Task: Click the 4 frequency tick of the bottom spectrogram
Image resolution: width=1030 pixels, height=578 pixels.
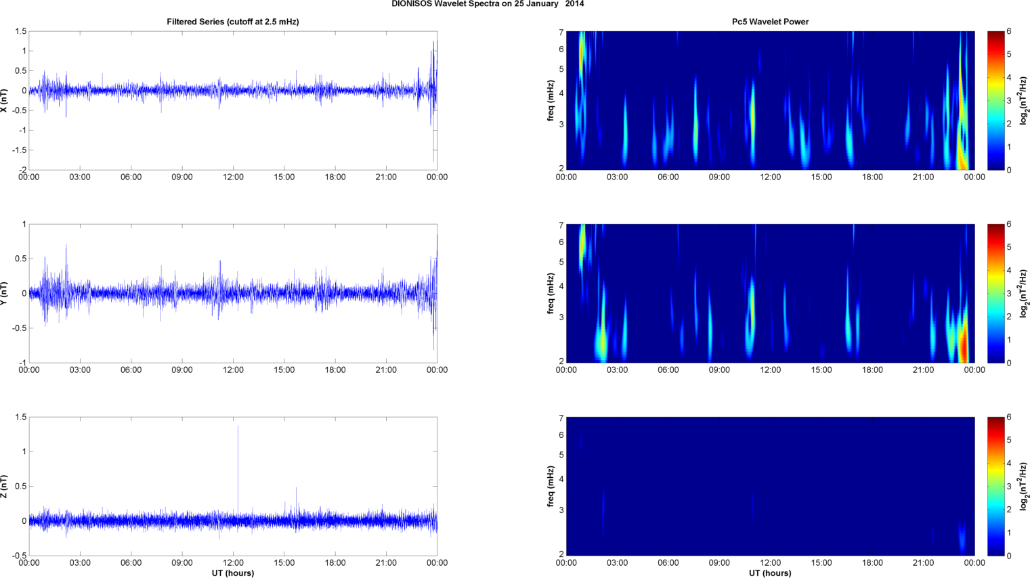Action: (561, 479)
